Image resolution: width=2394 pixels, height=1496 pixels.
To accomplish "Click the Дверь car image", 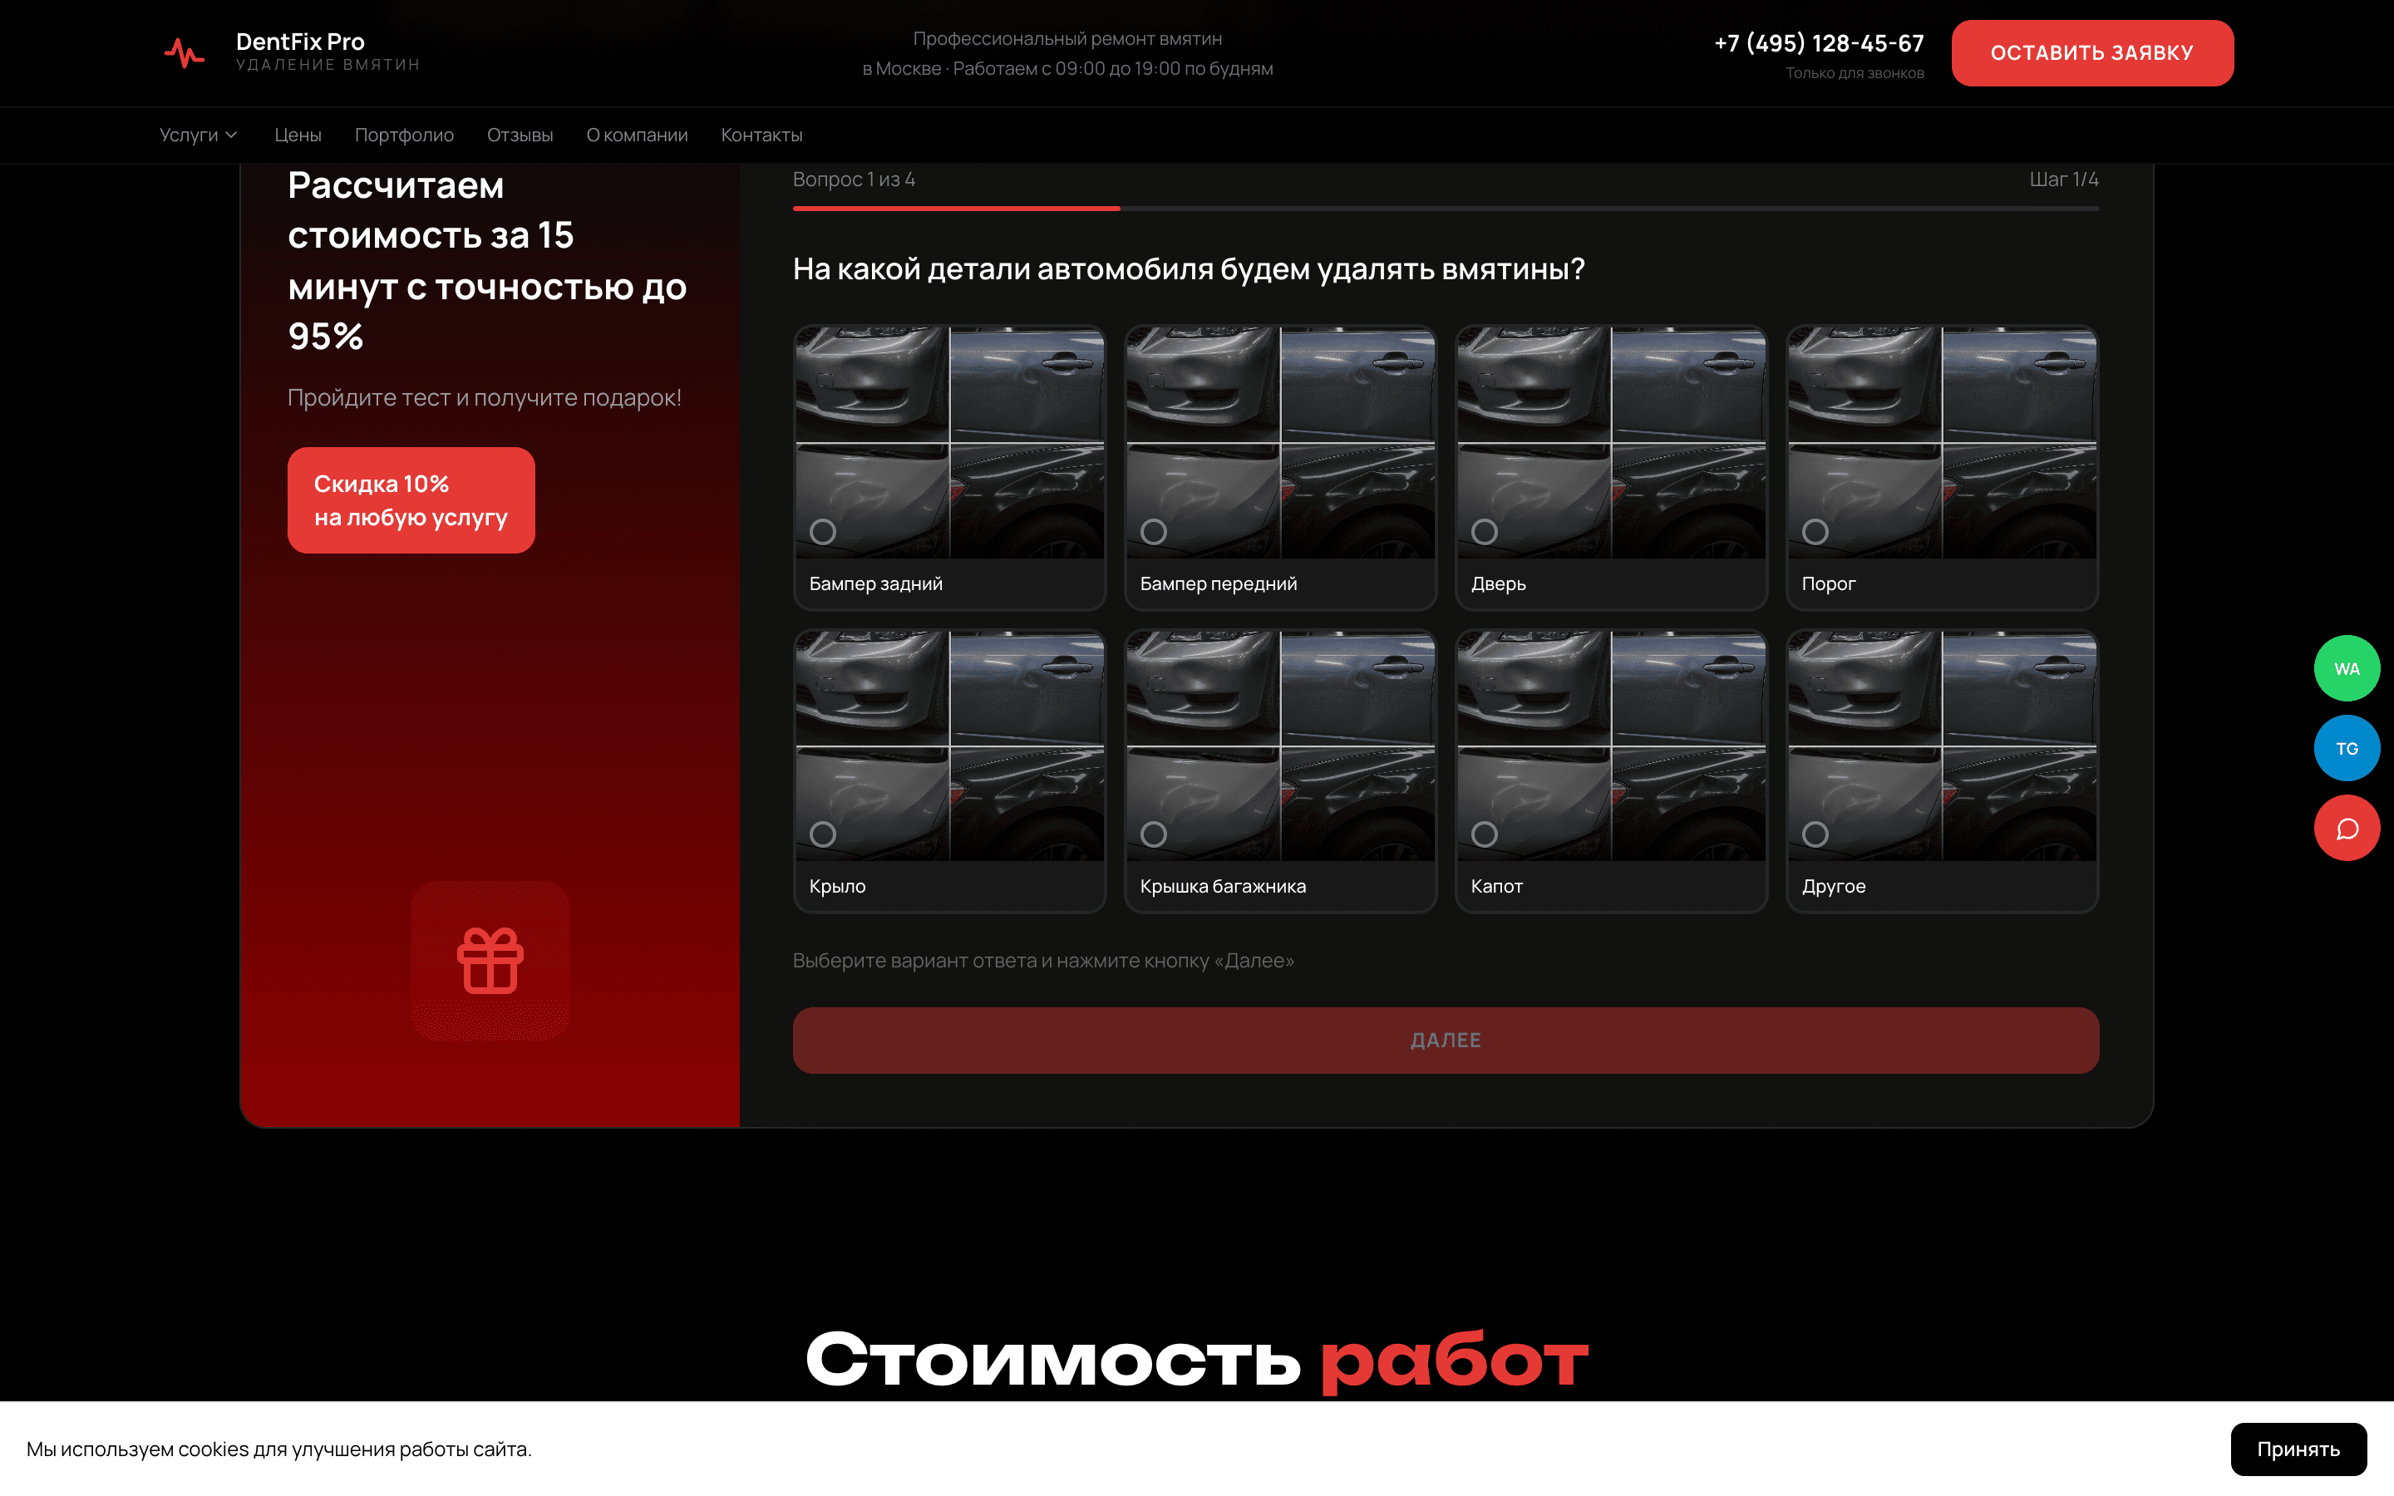I will (1612, 443).
